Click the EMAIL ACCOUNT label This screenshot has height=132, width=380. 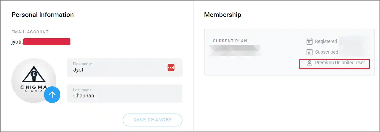[x=30, y=32]
